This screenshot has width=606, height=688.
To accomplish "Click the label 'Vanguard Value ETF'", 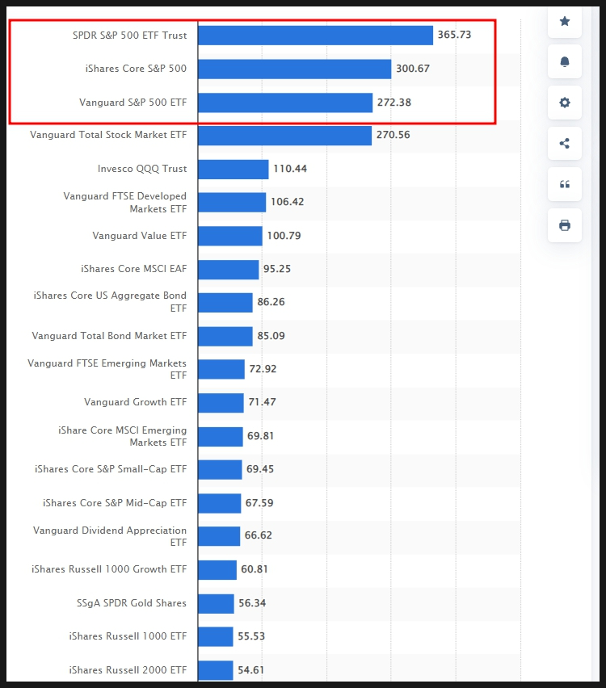I will pos(140,236).
